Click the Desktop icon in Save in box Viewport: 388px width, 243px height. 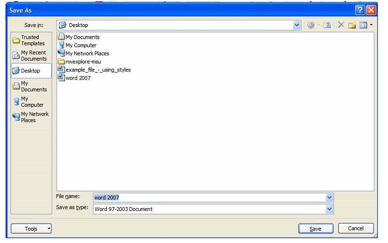click(62, 25)
